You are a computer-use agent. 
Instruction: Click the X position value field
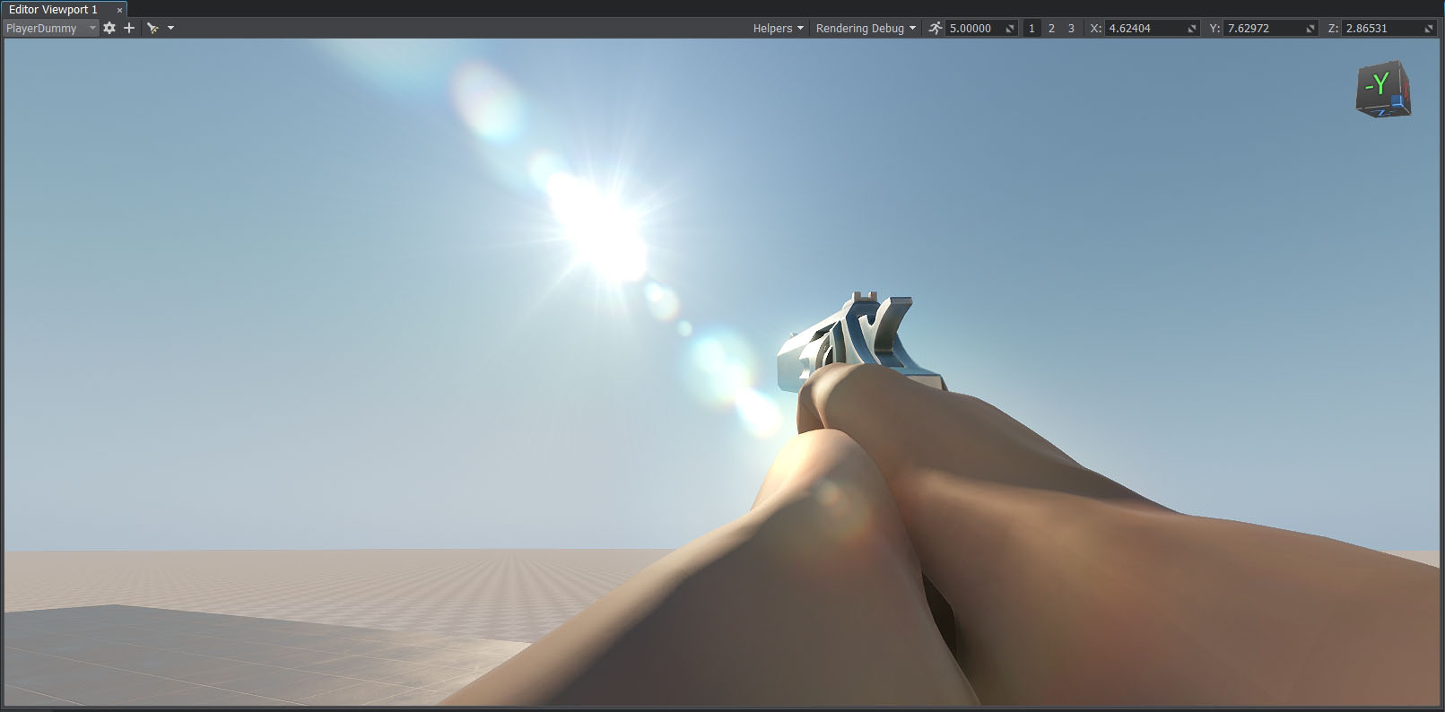point(1144,28)
